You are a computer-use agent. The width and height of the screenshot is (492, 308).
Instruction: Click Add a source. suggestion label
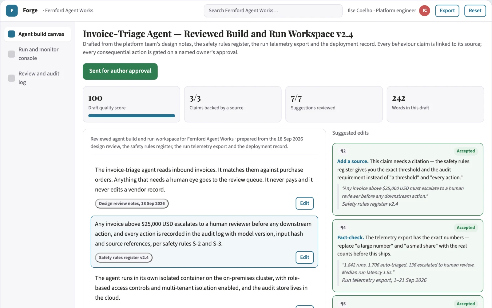(x=353, y=161)
